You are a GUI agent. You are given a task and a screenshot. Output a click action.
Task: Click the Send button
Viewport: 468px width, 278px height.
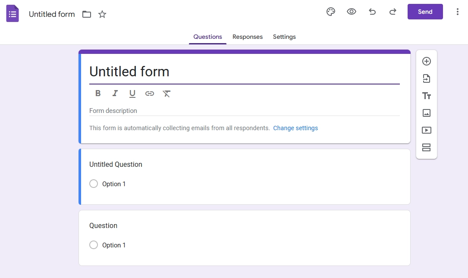tap(425, 12)
